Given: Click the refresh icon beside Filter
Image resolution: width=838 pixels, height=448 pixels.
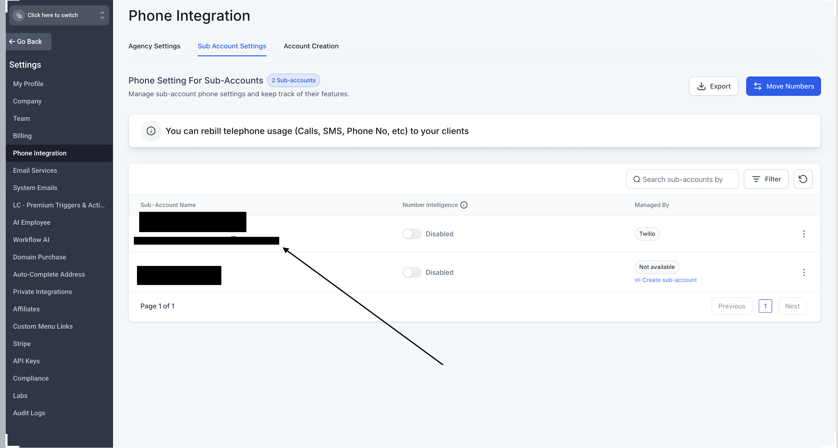Looking at the screenshot, I should point(803,179).
